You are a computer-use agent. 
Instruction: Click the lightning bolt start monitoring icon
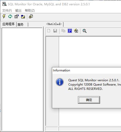4,16
